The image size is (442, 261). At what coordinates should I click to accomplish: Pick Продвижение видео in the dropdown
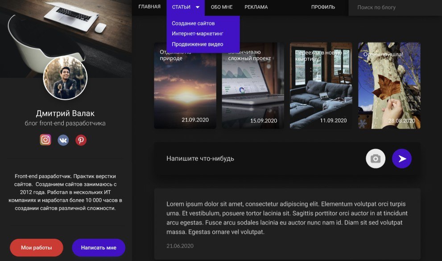click(197, 44)
